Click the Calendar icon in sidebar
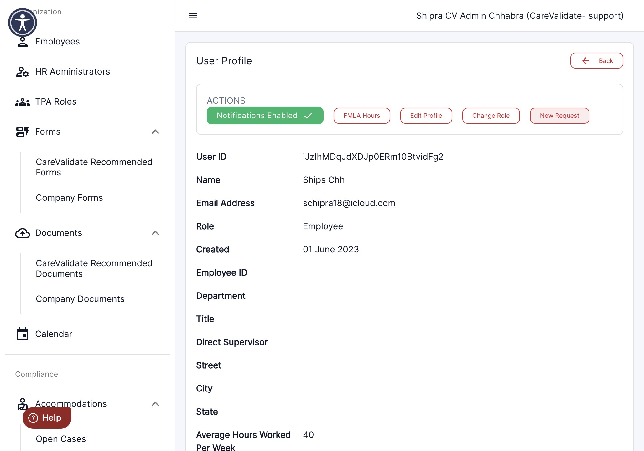644x451 pixels. (23, 334)
